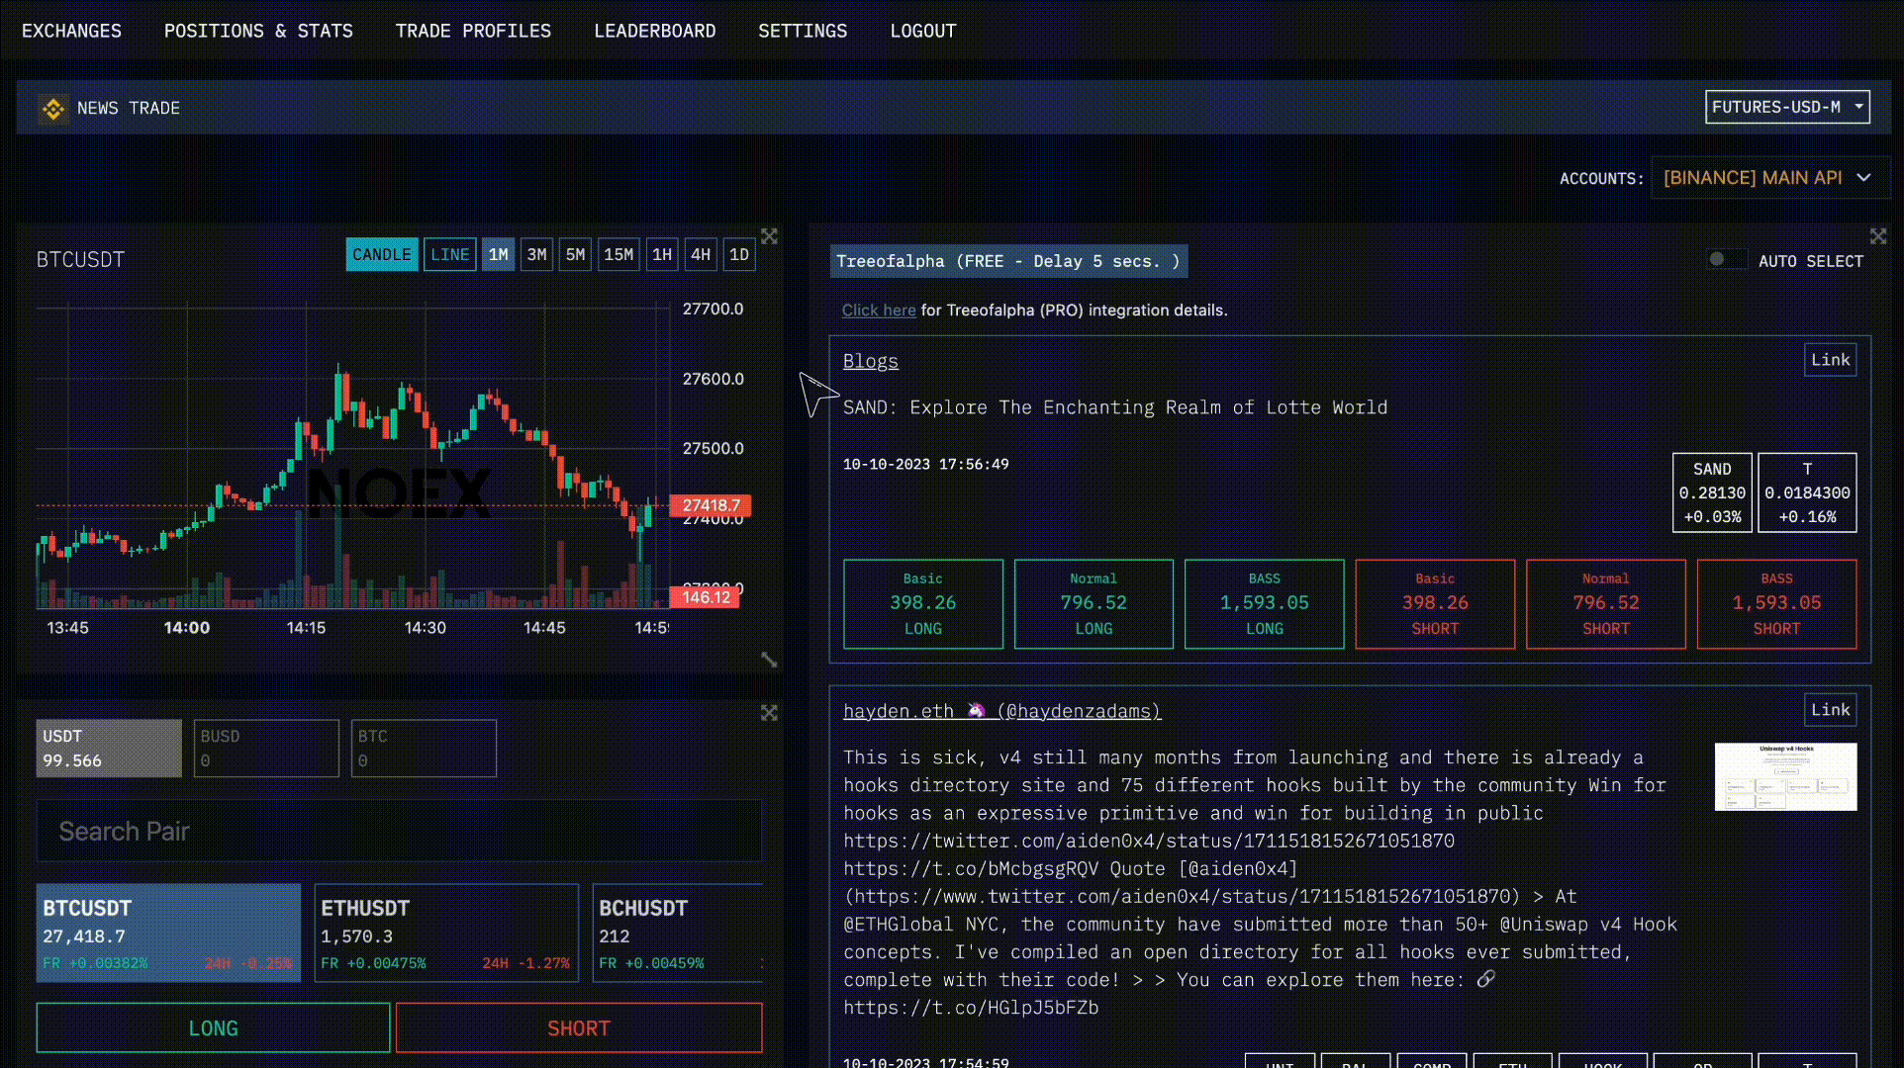Click the chart panel resize handle icon
This screenshot has width=1904, height=1068.
pos(769,660)
